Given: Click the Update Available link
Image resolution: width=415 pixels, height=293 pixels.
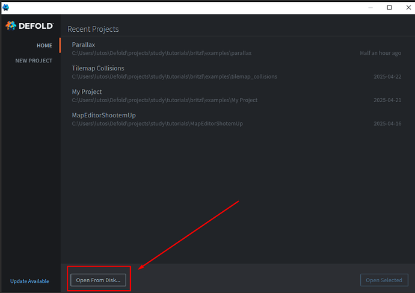Looking at the screenshot, I should pyautogui.click(x=29, y=281).
